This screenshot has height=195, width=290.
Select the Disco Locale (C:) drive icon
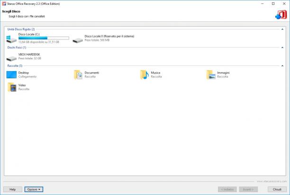(11, 39)
